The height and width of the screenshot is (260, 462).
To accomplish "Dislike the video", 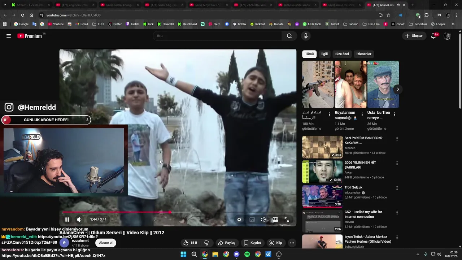I will click(x=207, y=243).
